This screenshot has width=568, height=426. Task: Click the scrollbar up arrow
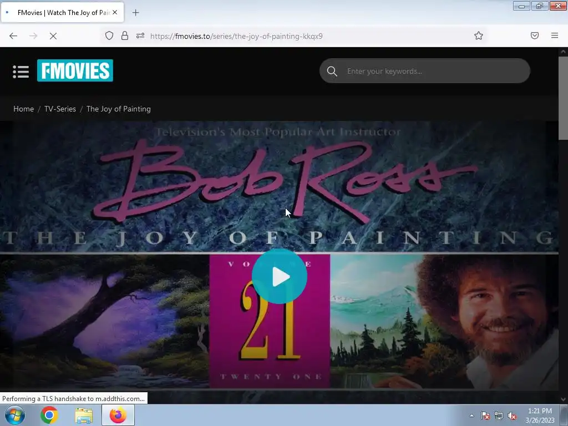coord(563,52)
